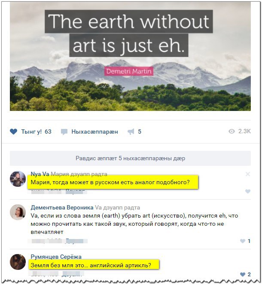The width and height of the screenshot is (262, 287).
Task: Expand the previous 5 comments bar
Action: [x=130, y=158]
